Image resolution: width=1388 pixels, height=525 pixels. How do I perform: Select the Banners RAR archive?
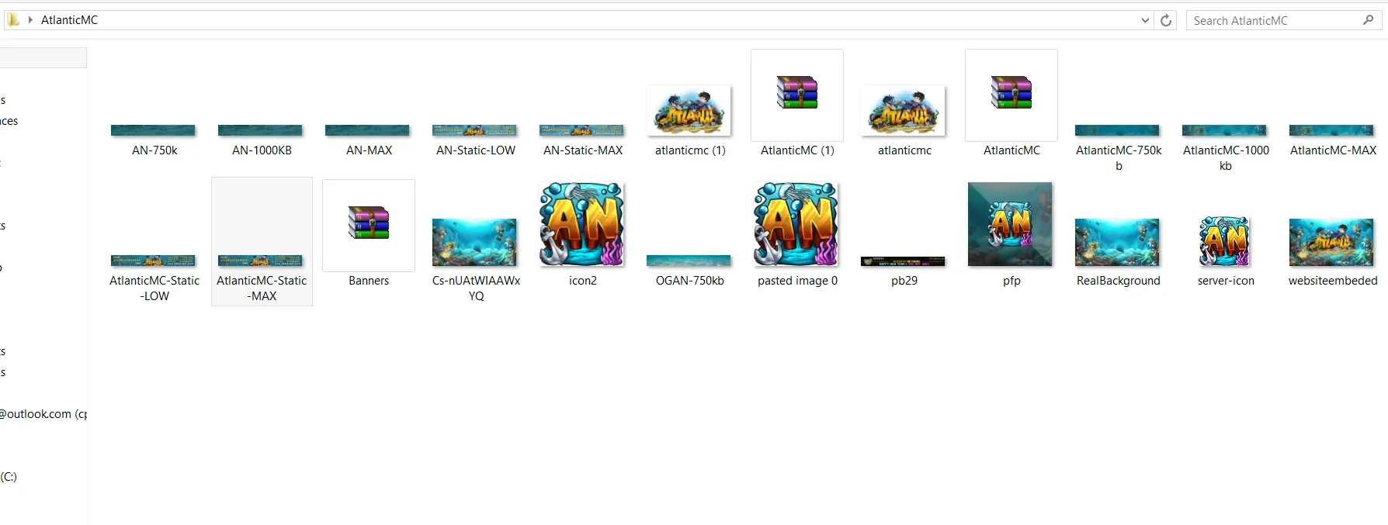[369, 225]
